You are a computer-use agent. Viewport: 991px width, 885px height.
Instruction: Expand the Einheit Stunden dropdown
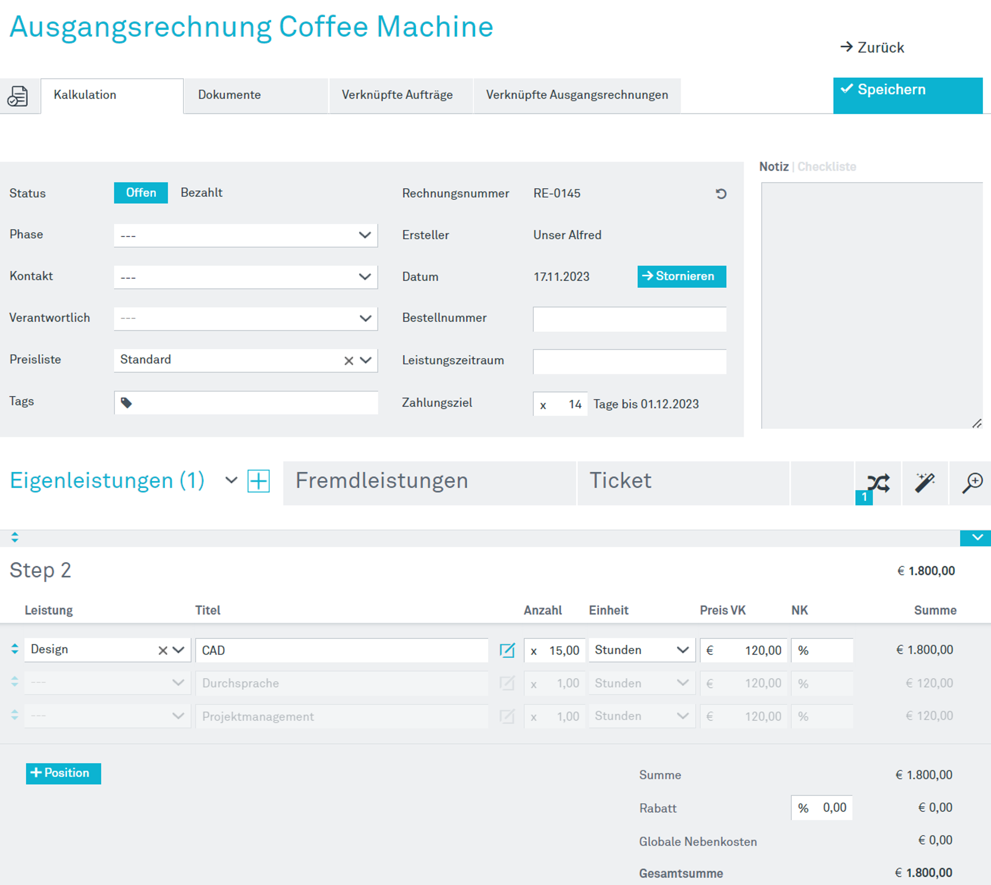(683, 650)
